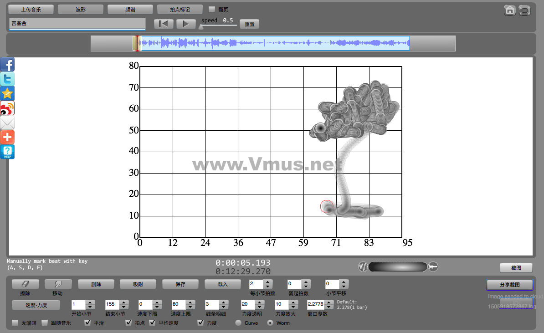Enable the 翻页 page-turn checkbox

tap(212, 9)
